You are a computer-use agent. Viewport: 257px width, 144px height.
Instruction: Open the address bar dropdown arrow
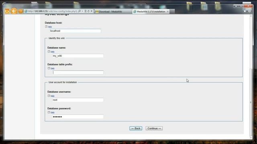coord(82,11)
